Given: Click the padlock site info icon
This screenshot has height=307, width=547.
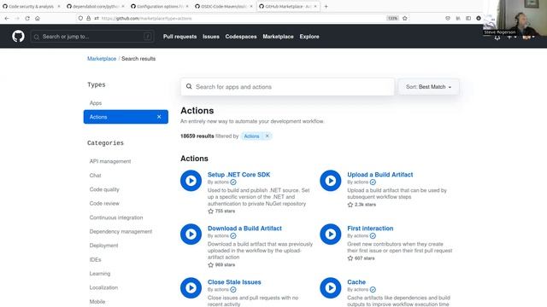Looking at the screenshot, I should (x=89, y=18).
